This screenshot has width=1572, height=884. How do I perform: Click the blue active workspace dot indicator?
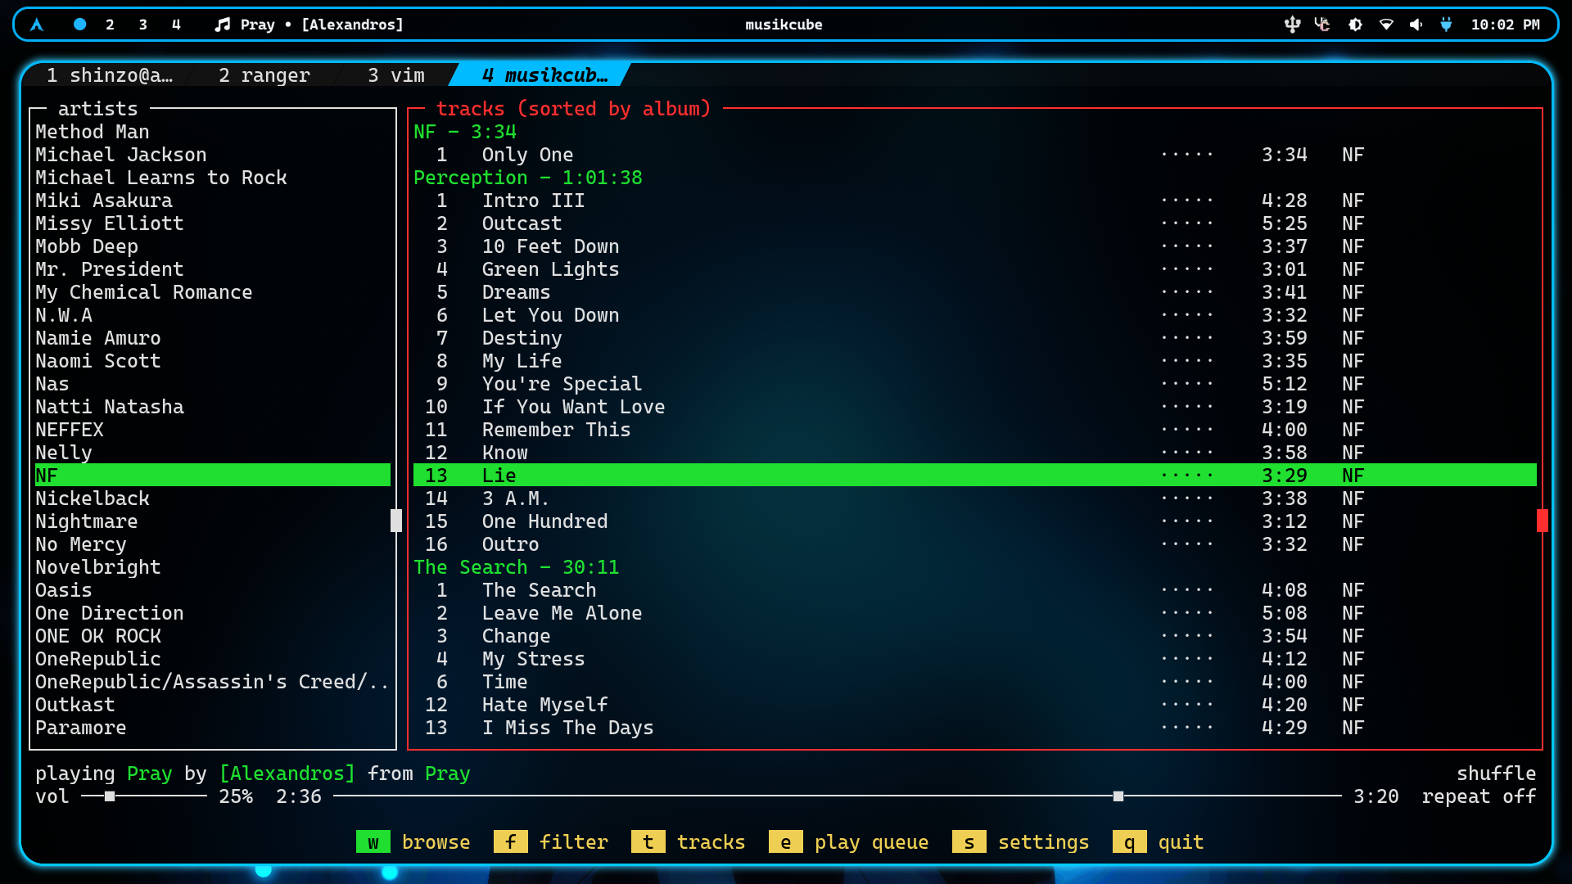tap(79, 25)
